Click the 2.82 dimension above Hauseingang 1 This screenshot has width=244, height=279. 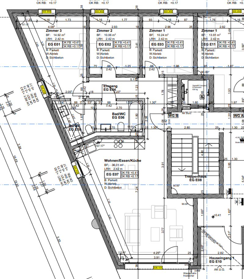click(221, 253)
